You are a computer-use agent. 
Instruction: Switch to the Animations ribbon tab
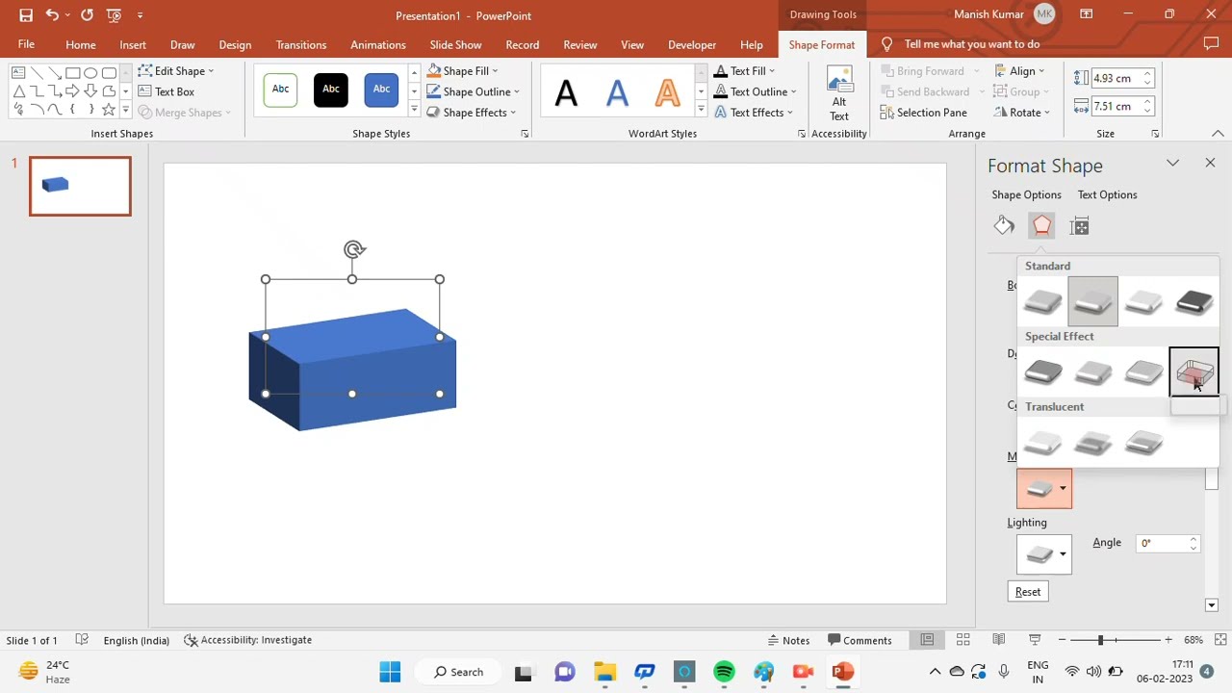coord(378,45)
